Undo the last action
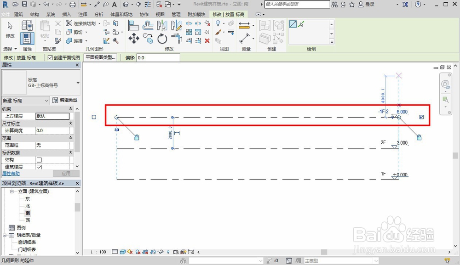460x265 pixels. pyautogui.click(x=46, y=5)
